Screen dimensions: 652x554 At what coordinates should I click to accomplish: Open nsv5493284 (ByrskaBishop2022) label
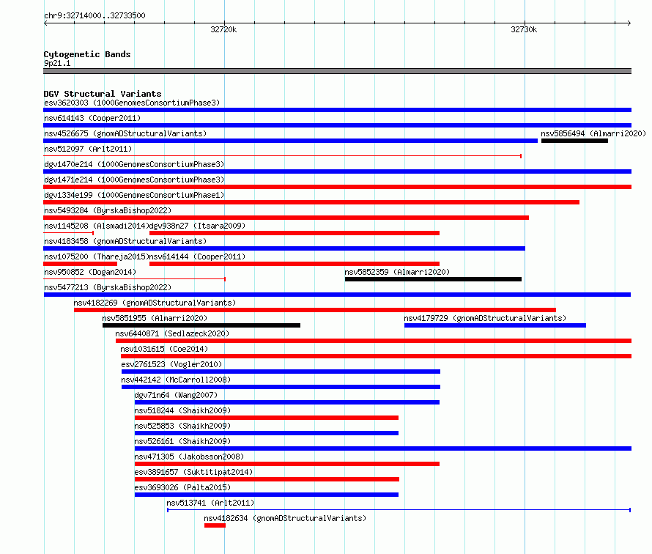[108, 210]
